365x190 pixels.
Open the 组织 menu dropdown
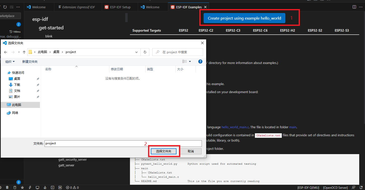[10, 61]
